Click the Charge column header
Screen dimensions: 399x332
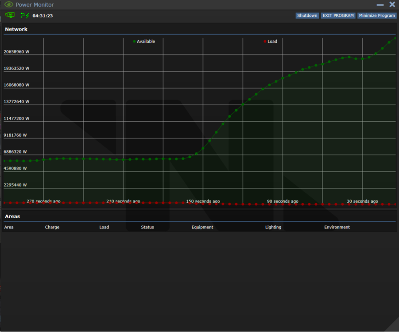click(52, 227)
